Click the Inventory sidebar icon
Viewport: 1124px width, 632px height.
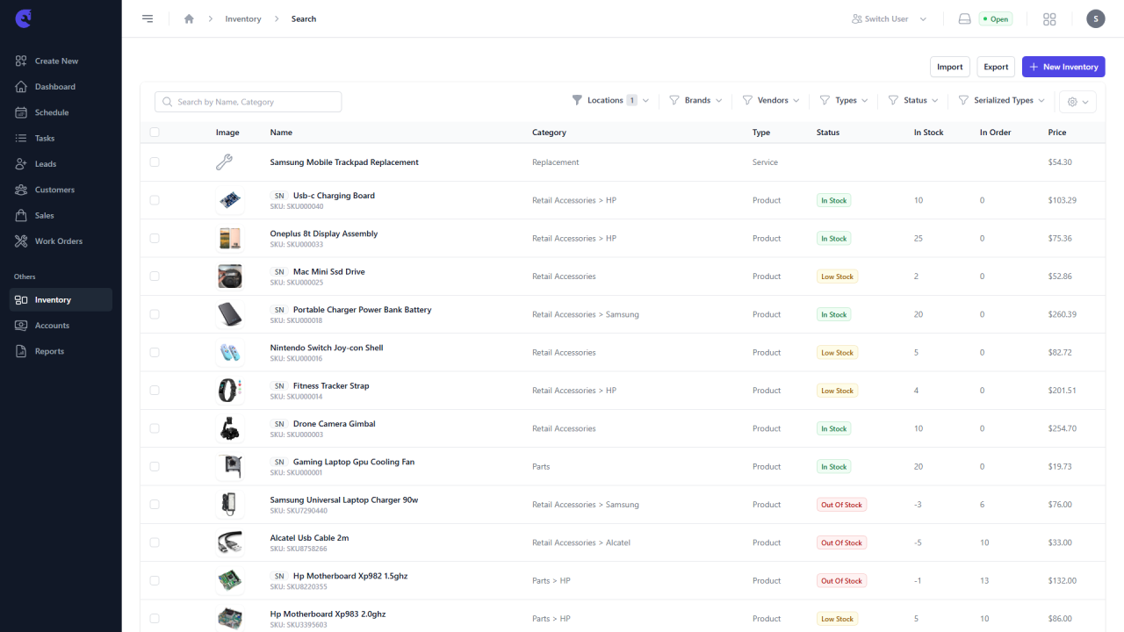pyautogui.click(x=21, y=300)
